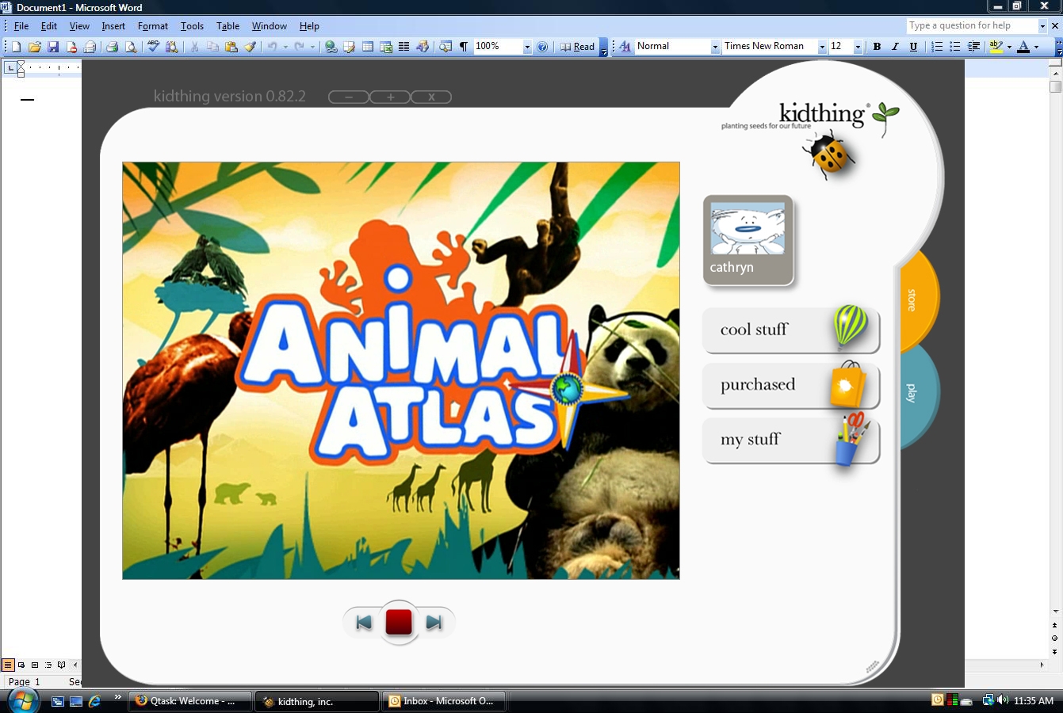Viewport: 1063px width, 713px height.
Task: Open the Edit menu
Action: tap(49, 26)
